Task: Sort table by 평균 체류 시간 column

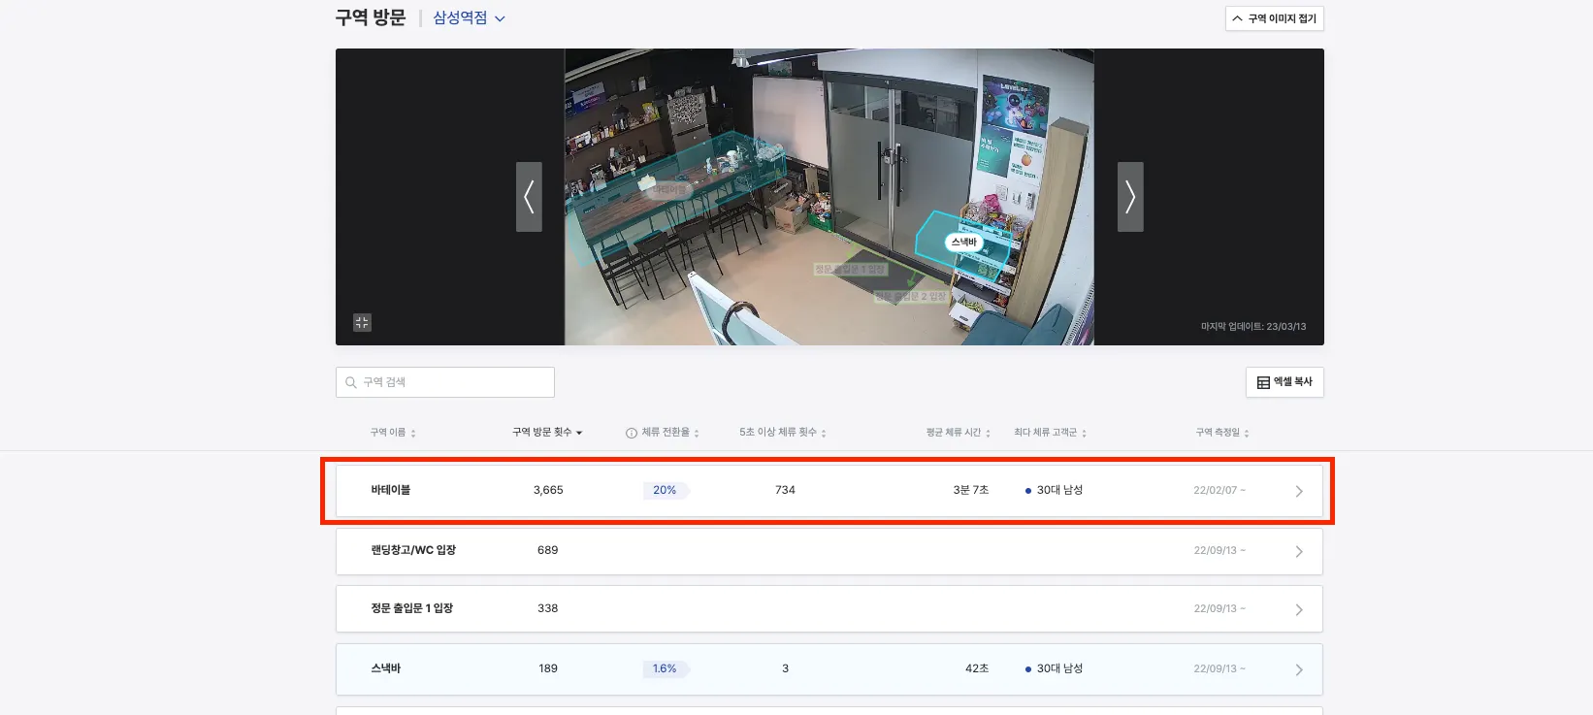Action: [959, 433]
